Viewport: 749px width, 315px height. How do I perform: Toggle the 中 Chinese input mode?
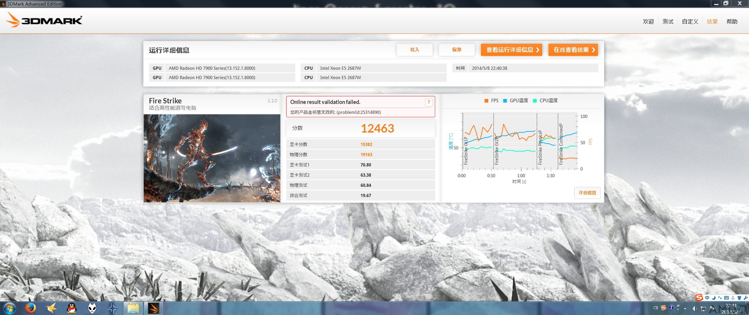pyautogui.click(x=707, y=298)
